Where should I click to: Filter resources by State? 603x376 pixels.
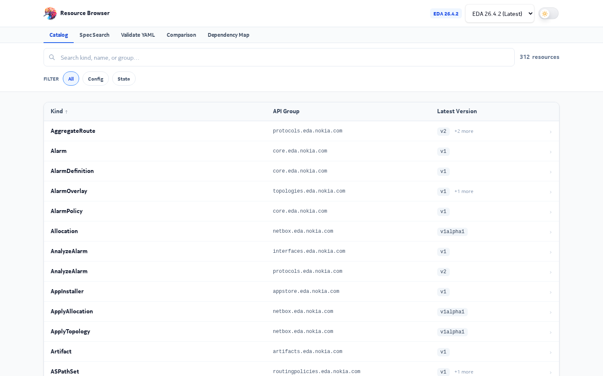coord(124,79)
